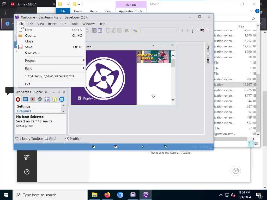Switch to Explorer View ribbon tab
The height and width of the screenshot is (200, 267).
(x=108, y=11)
